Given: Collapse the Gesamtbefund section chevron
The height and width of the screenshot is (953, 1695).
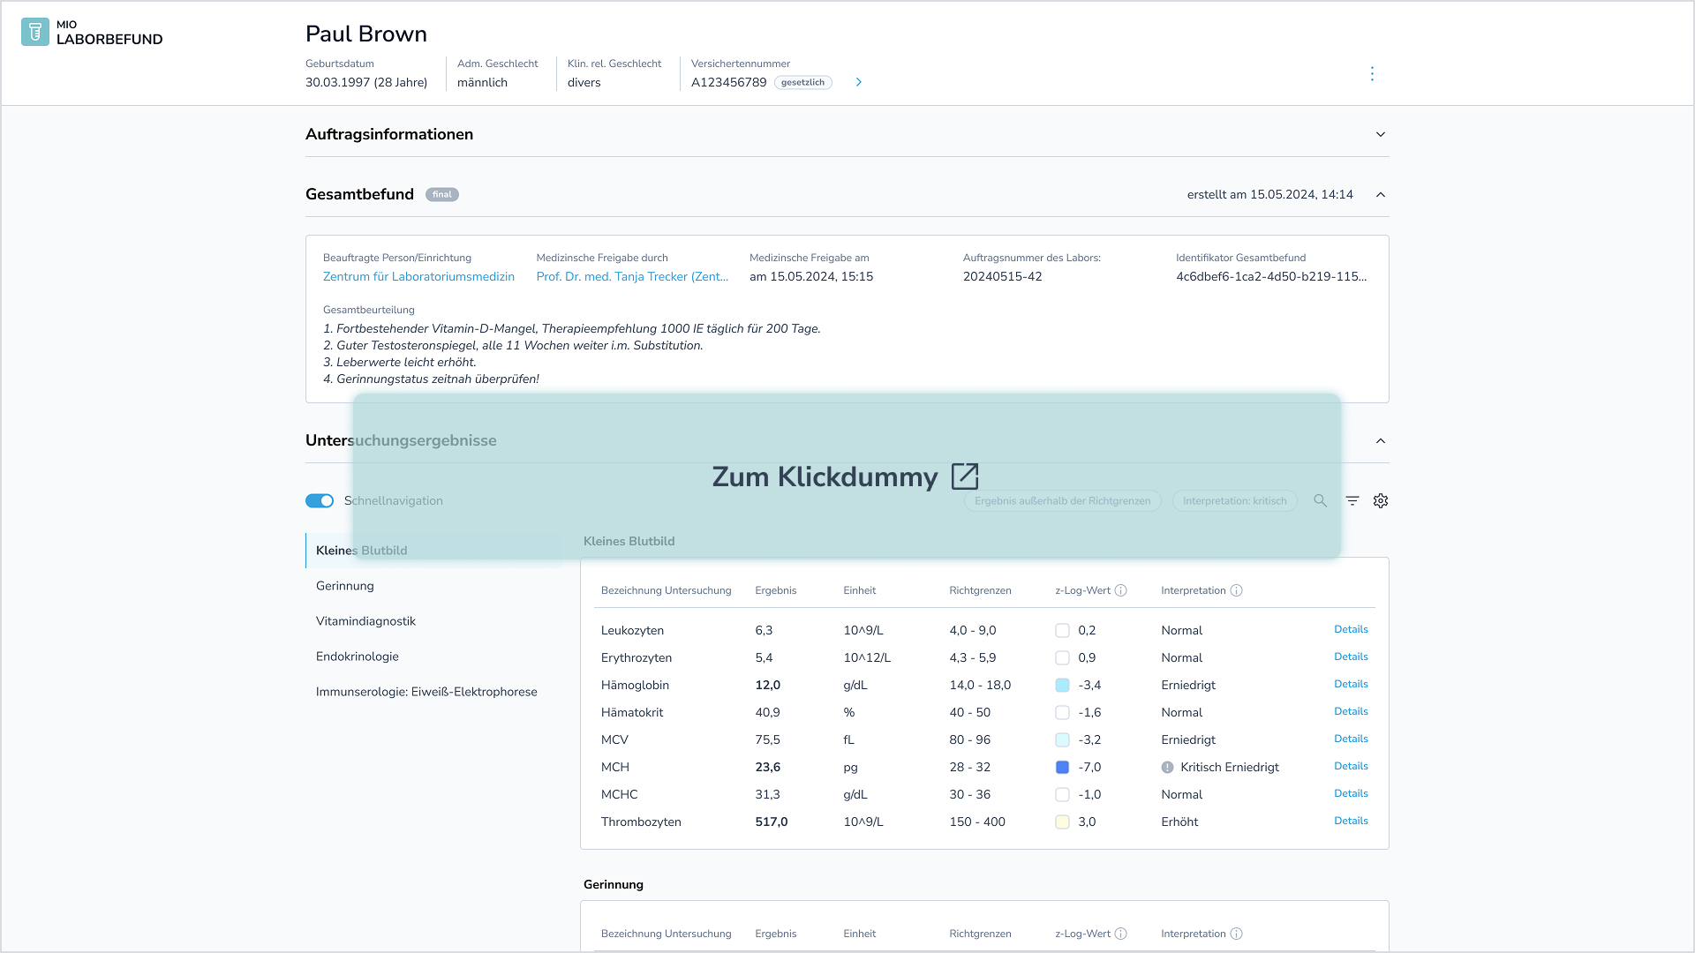Looking at the screenshot, I should click(1381, 194).
